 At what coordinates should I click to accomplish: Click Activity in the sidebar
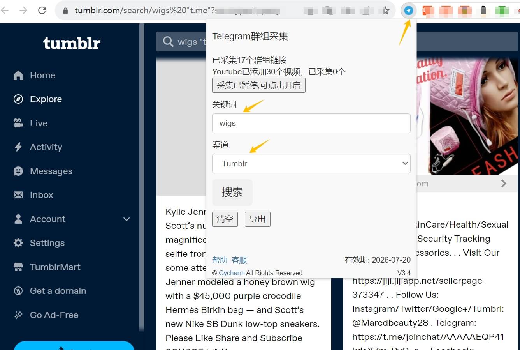click(x=46, y=147)
